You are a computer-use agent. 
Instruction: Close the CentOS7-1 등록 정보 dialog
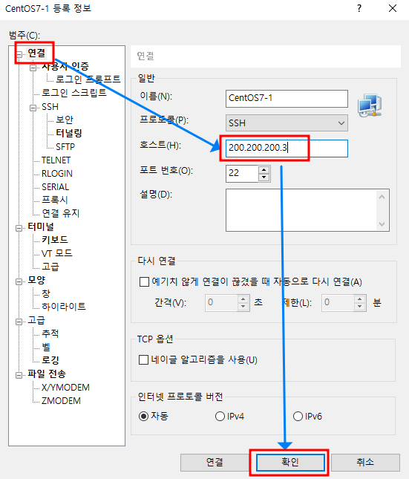click(393, 8)
